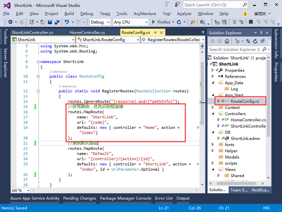Click the Save All toolbar icon
Image resolution: width=282 pixels, height=212 pixels.
coord(57,22)
